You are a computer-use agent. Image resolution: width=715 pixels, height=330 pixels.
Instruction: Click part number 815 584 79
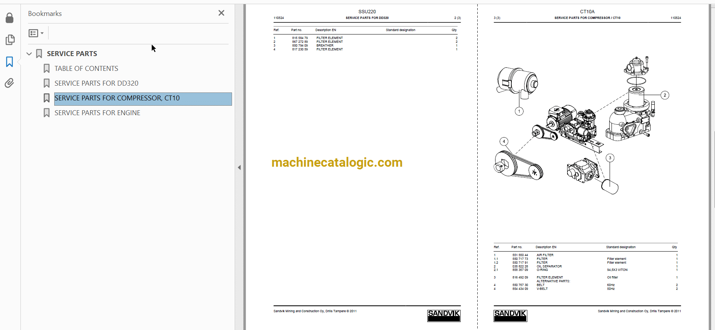pos(300,38)
